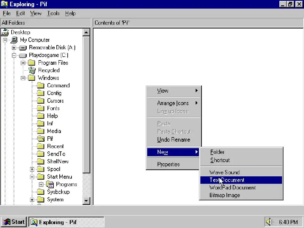
Task: Click folder tree scroll up arrow
Action: 86,32
